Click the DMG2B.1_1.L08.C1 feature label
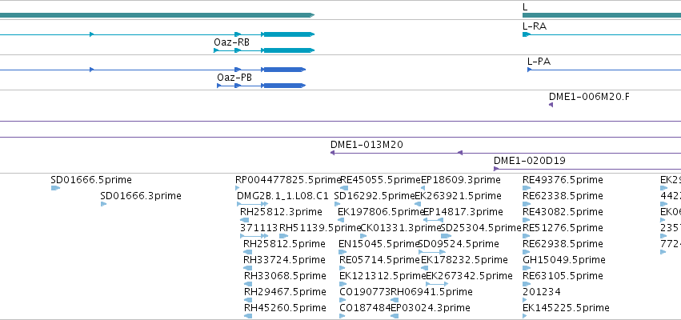681x320 pixels. tap(282, 196)
